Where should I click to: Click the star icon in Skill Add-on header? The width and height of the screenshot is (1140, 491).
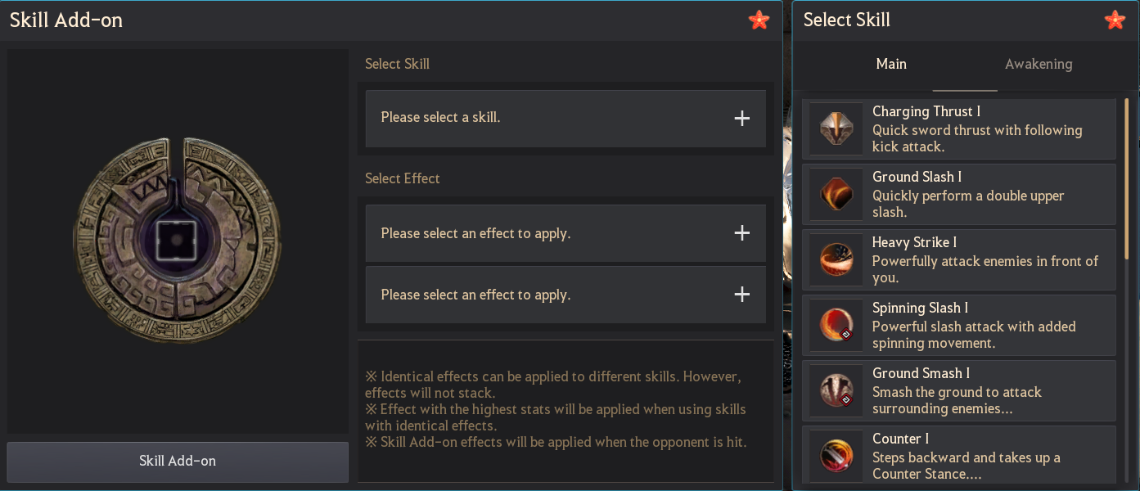759,20
